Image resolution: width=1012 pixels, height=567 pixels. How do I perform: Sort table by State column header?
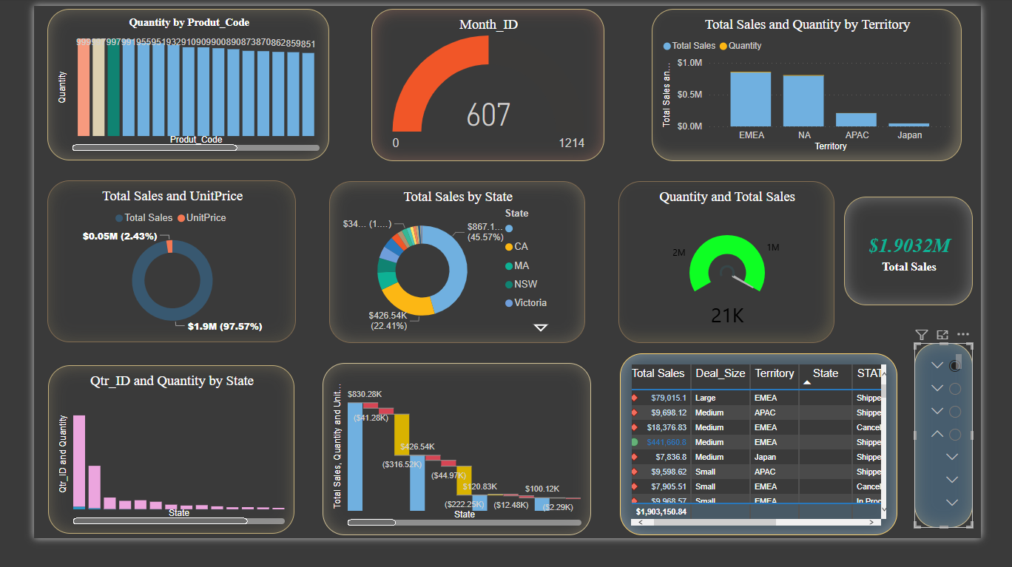pyautogui.click(x=826, y=374)
